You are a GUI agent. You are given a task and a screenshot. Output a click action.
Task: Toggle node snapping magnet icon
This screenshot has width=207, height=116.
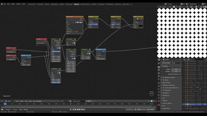[x=151, y=101]
